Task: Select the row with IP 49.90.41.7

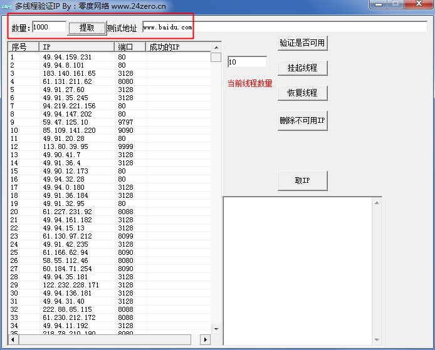Action: click(109, 155)
